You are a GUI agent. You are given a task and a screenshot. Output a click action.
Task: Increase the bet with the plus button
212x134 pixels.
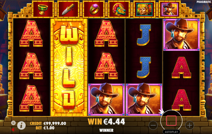tap(189, 125)
